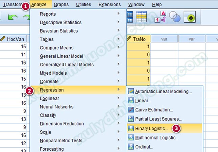
Task: Open the Utilities menu
Action: [83, 4]
